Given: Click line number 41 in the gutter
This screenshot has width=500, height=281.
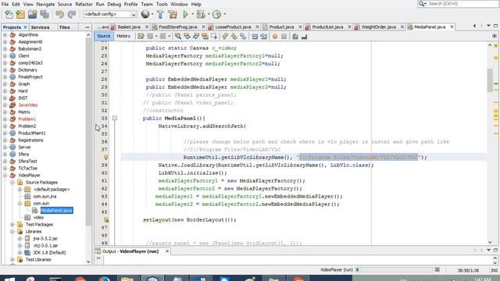Looking at the screenshot, I should pos(104,180).
